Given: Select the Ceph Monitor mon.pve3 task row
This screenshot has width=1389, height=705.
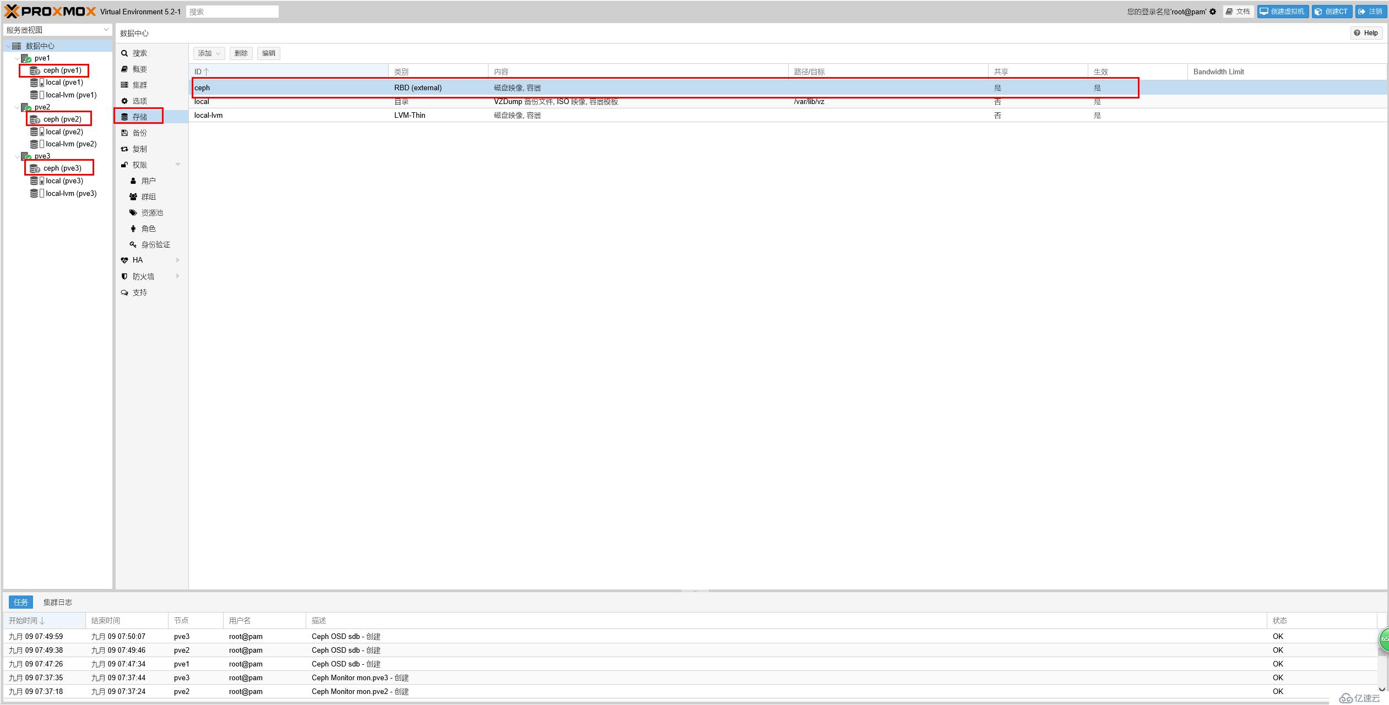Looking at the screenshot, I should coord(690,677).
